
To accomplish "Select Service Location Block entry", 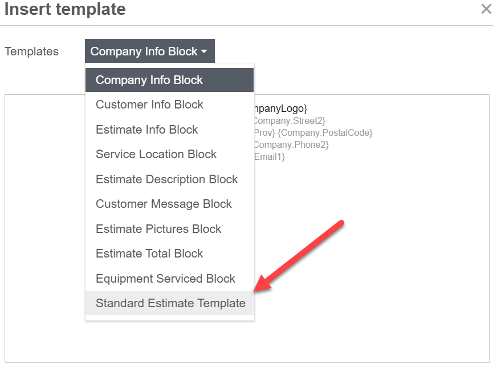I will click(169, 154).
